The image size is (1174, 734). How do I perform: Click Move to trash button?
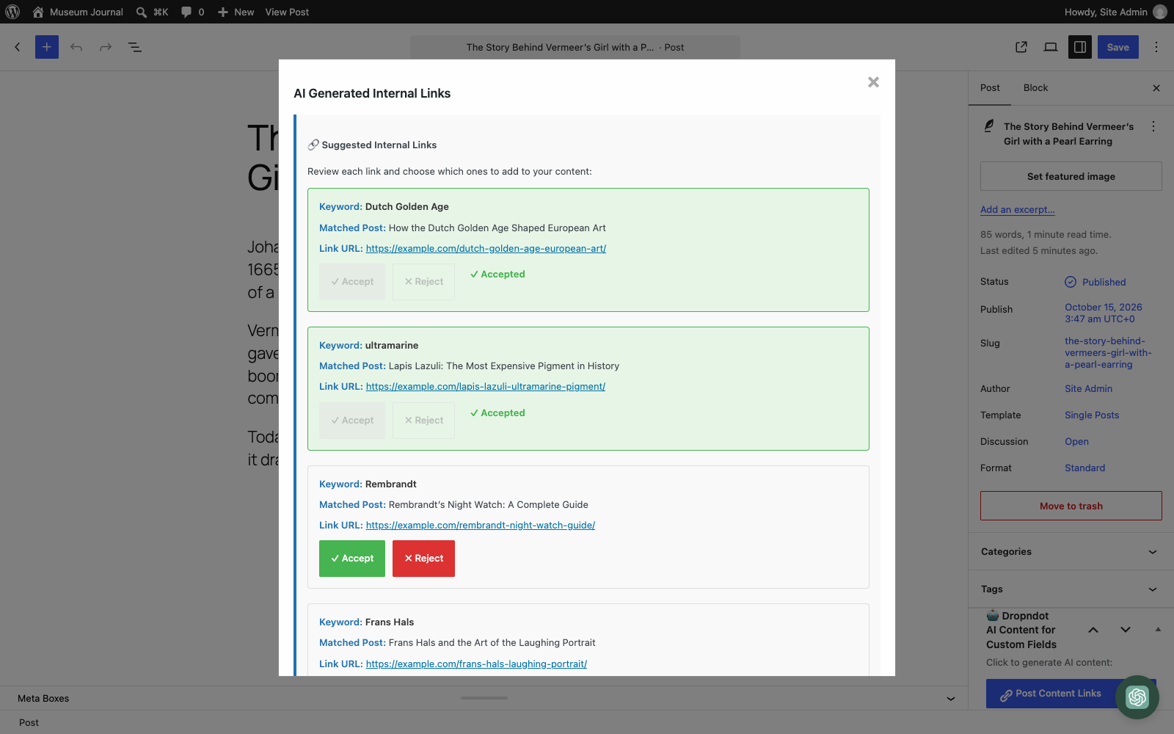tap(1071, 506)
